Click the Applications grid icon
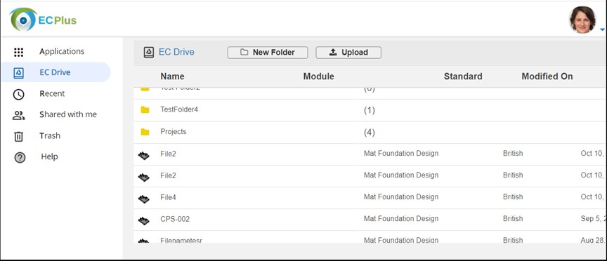 18,52
